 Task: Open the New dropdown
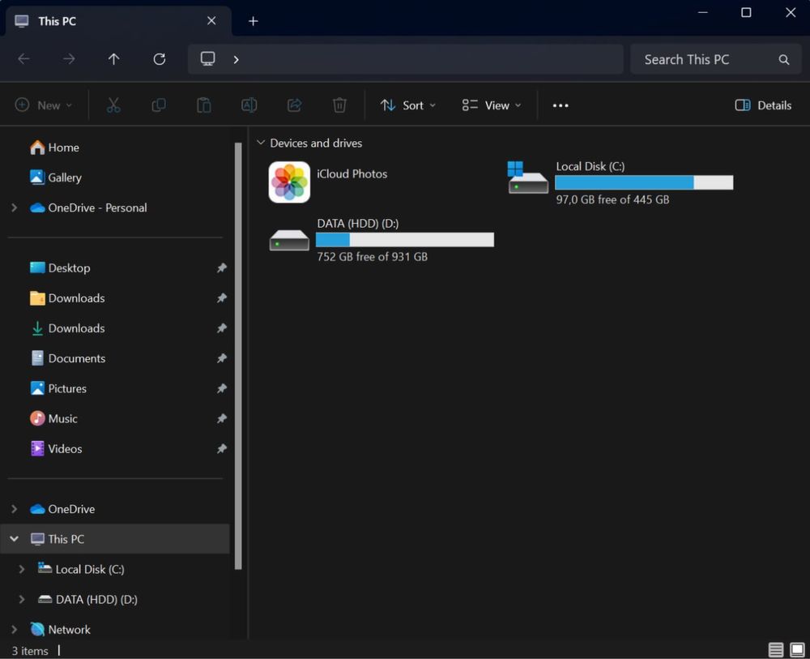click(44, 105)
